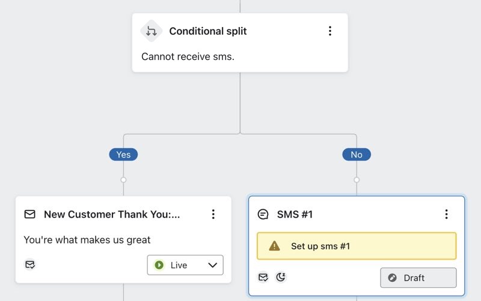This screenshot has height=301, width=481.
Task: Click the SMS chat bubble icon
Action: tap(263, 214)
